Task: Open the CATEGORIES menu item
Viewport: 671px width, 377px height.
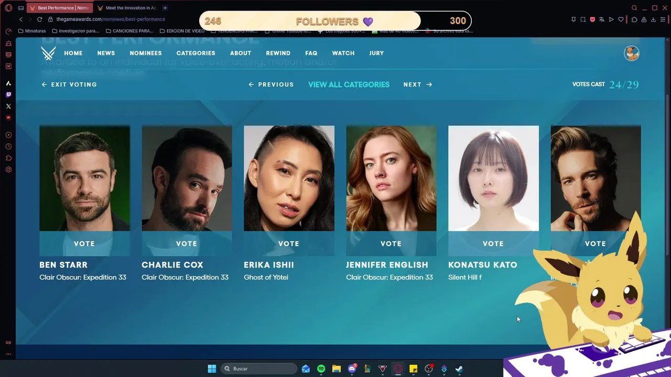Action: click(196, 53)
